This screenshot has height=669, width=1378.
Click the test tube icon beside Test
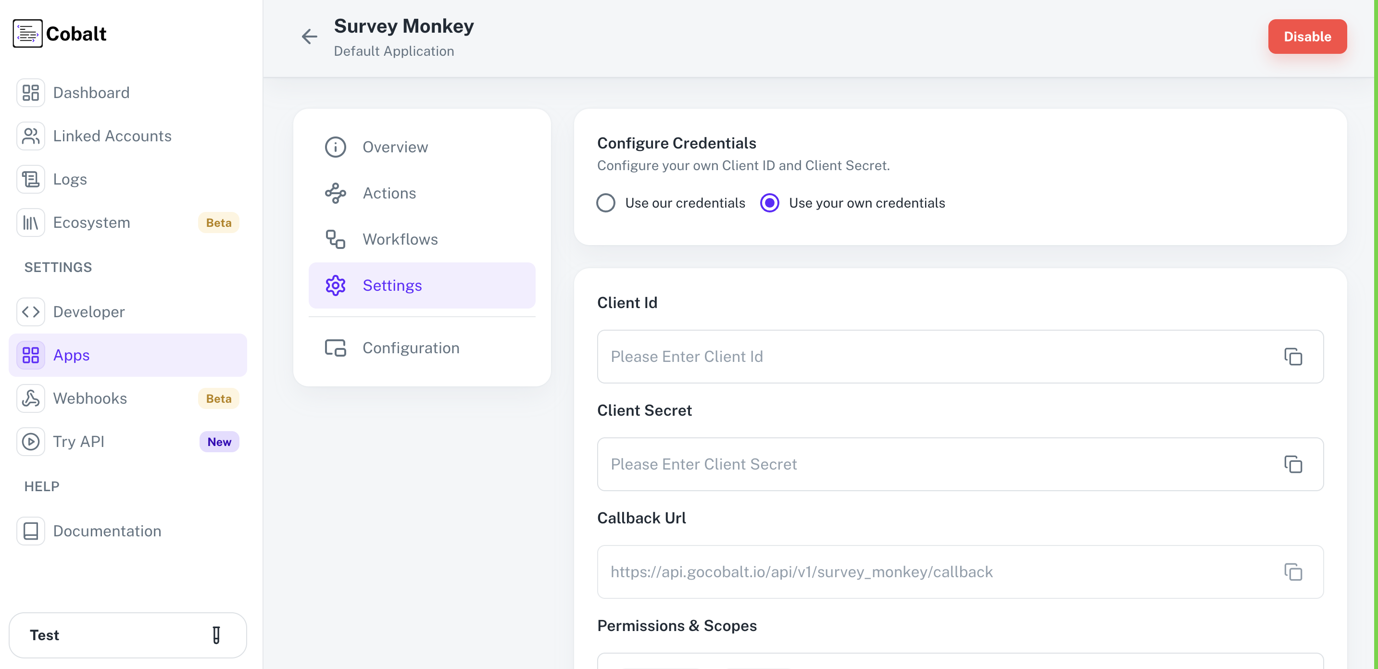[x=216, y=635]
